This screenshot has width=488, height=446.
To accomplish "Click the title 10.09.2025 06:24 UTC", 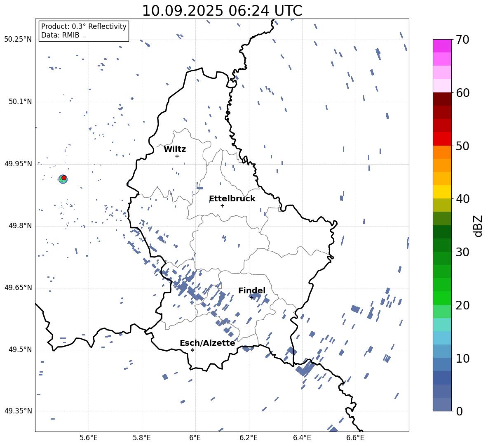I will 222,11.
